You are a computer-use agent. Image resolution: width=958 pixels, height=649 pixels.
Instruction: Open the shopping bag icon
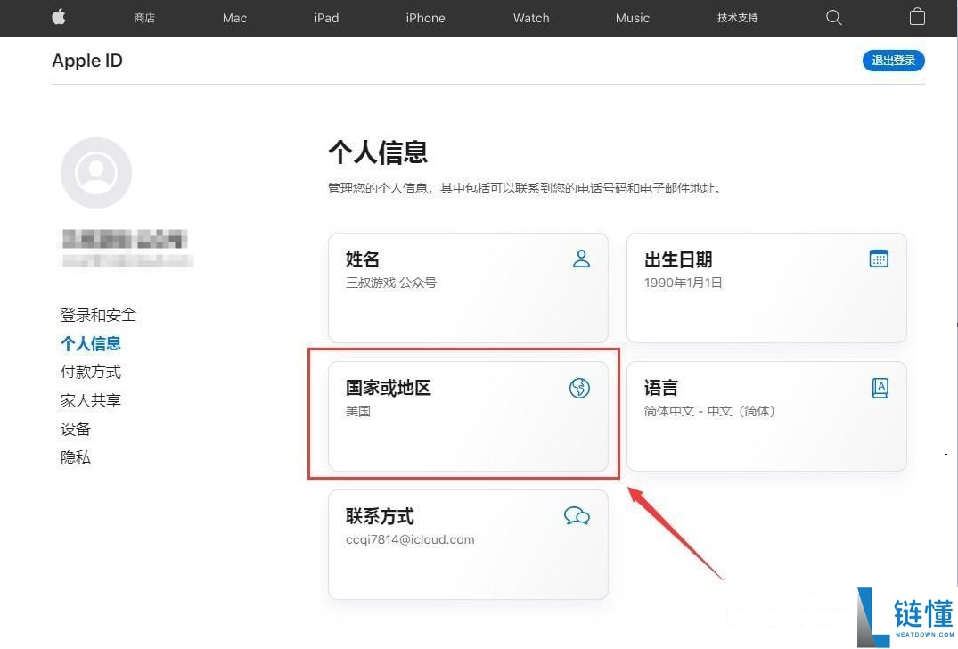(917, 18)
